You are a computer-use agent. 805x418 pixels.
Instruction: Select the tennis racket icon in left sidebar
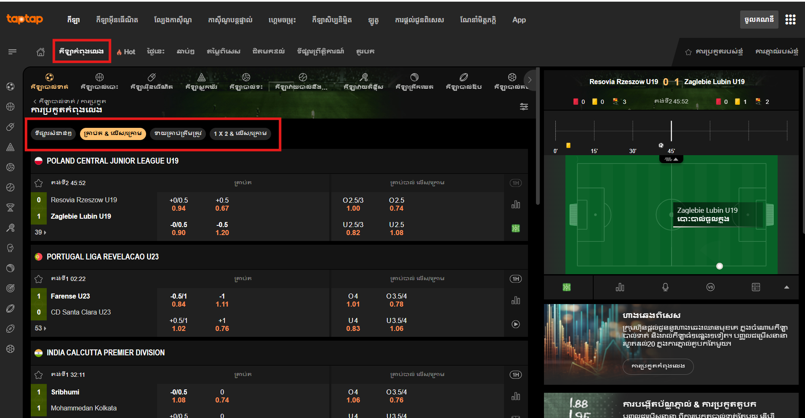11,228
